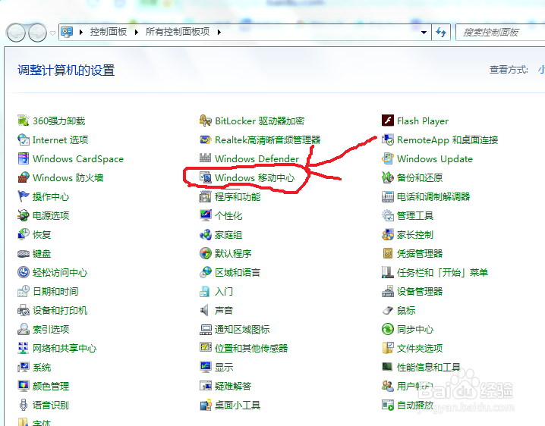Click the 键盘 keyboard icon

pos(24,253)
